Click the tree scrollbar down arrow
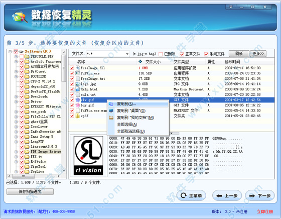Image resolution: width=281 pixels, height=219 pixels. (x=64, y=171)
